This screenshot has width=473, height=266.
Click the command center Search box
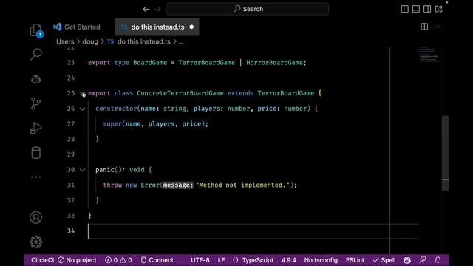(248, 9)
